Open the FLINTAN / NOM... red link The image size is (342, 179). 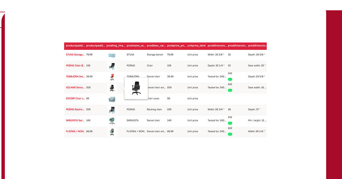coord(75,131)
